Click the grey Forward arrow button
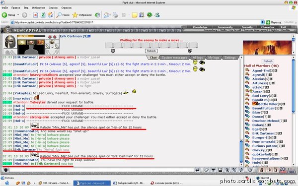This screenshot has width=298, height=186. point(24,15)
